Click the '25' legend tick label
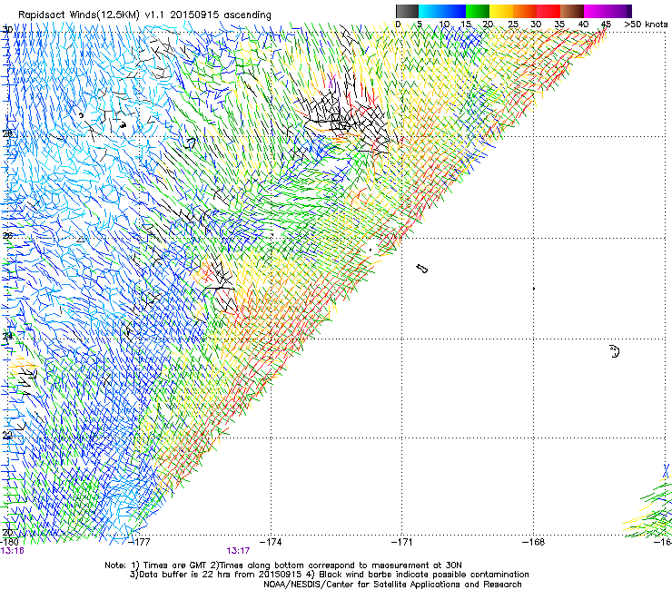Viewport: 672px width, 590px height. point(513,25)
